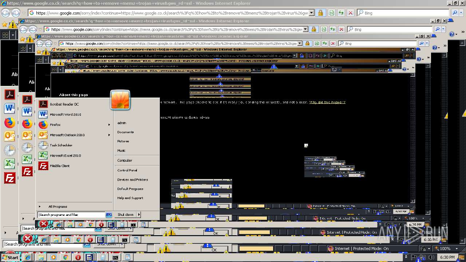466x262 pixels.
Task: Follow the 'Why did this happen?' link
Action: tap(327, 103)
